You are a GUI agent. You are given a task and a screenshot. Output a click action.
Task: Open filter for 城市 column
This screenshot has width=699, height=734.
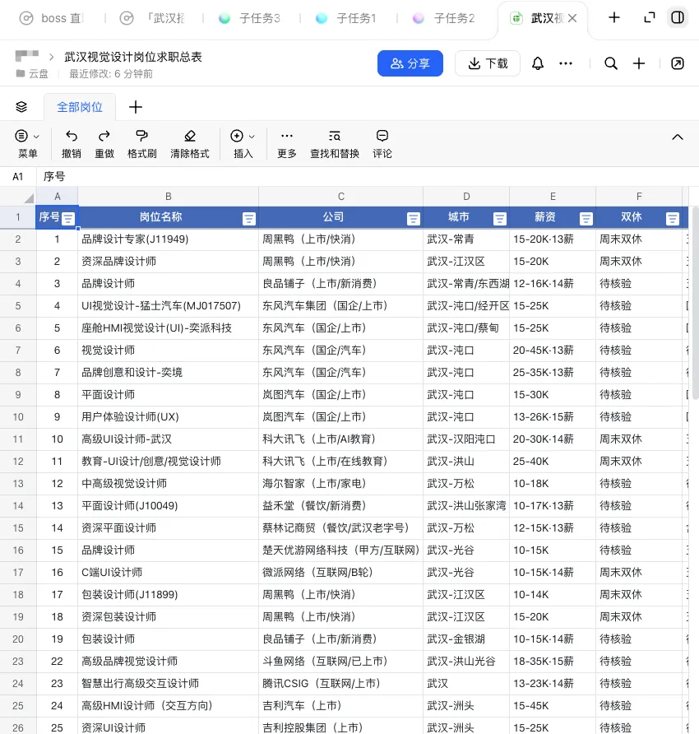pyautogui.click(x=500, y=219)
